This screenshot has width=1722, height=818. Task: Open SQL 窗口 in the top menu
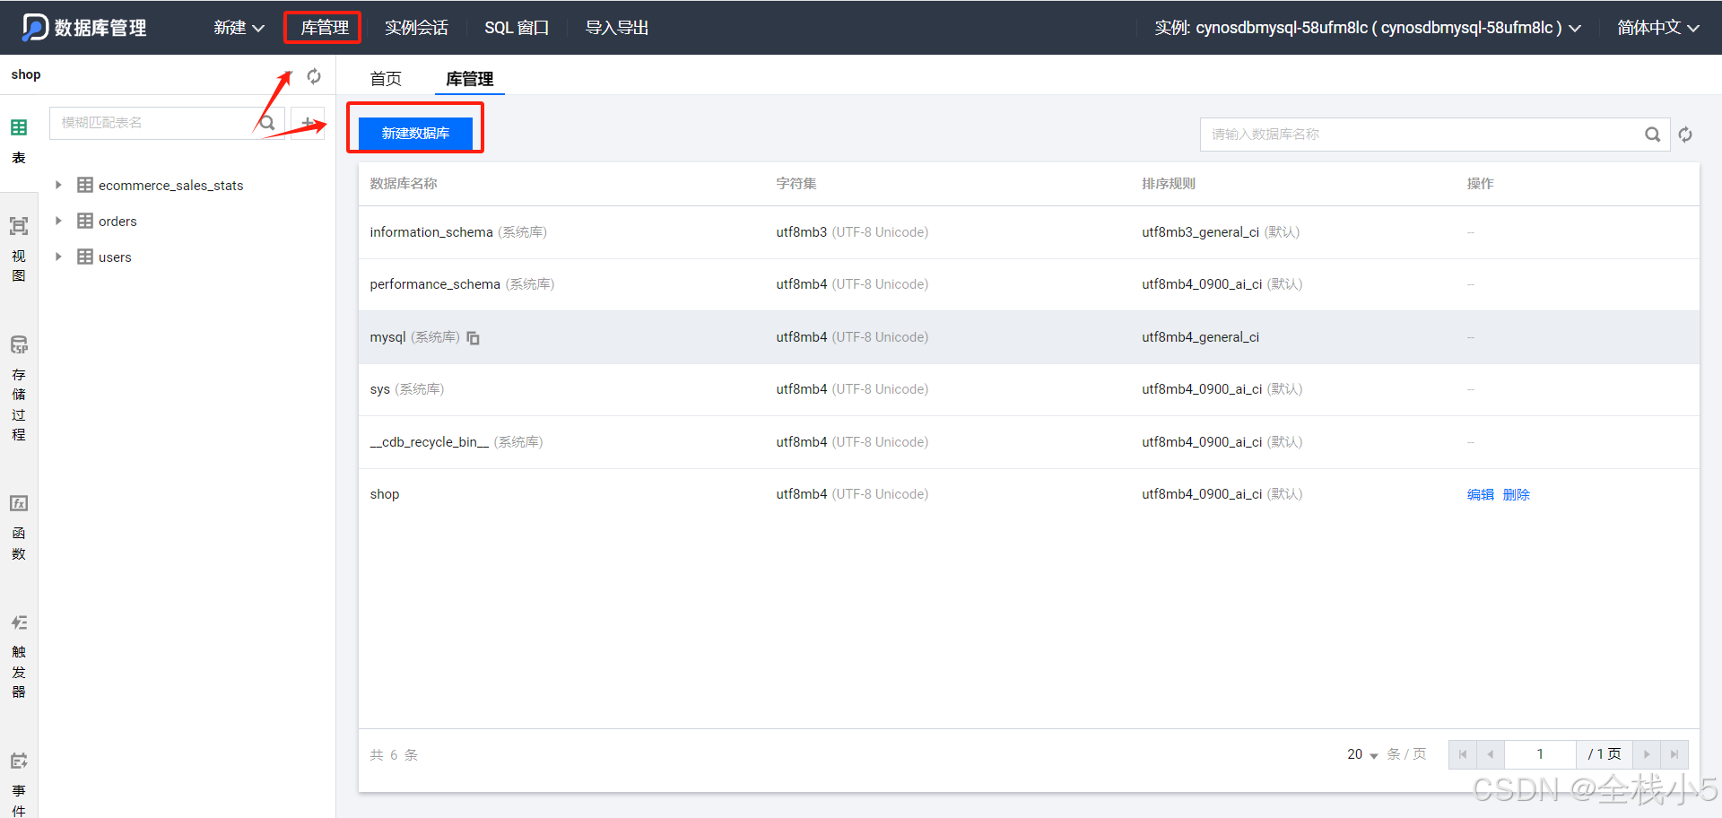pos(517,28)
